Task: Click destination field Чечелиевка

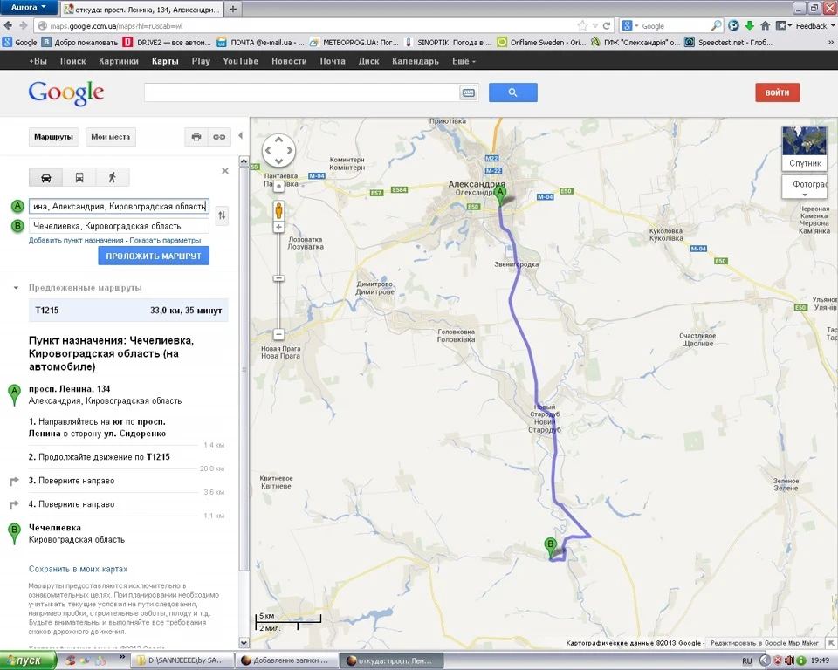Action: pos(119,226)
